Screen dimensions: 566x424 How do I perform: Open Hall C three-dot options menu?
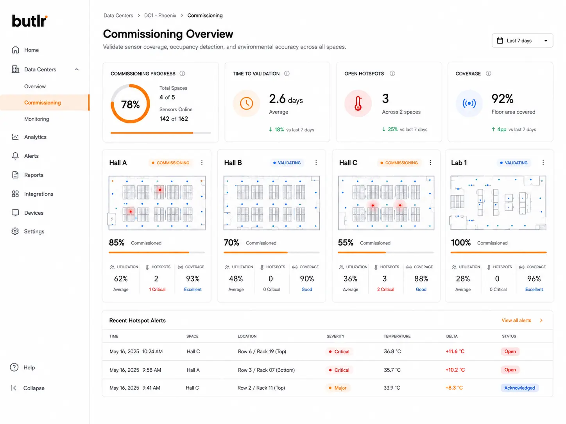click(430, 163)
